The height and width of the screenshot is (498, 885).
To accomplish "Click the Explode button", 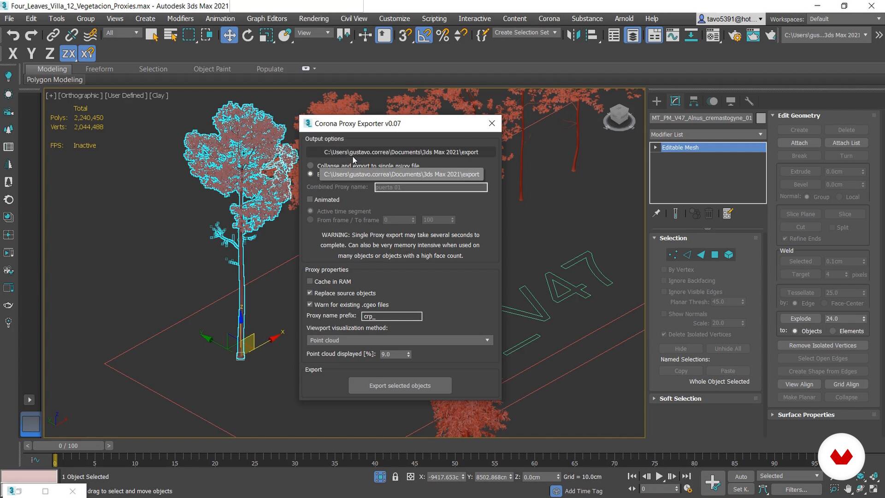I will click(800, 319).
